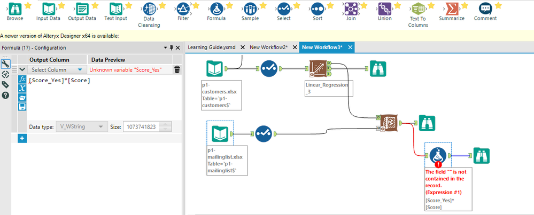Select the Browse tool in the palette
Image resolution: width=534 pixels, height=215 pixels.
[x=15, y=8]
